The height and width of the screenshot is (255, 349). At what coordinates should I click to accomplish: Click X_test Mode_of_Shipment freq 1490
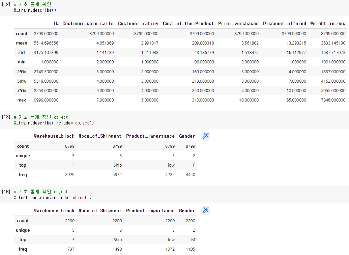pyautogui.click(x=117, y=249)
